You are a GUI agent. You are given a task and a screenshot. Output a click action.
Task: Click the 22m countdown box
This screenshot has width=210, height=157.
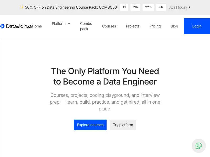[148, 7]
